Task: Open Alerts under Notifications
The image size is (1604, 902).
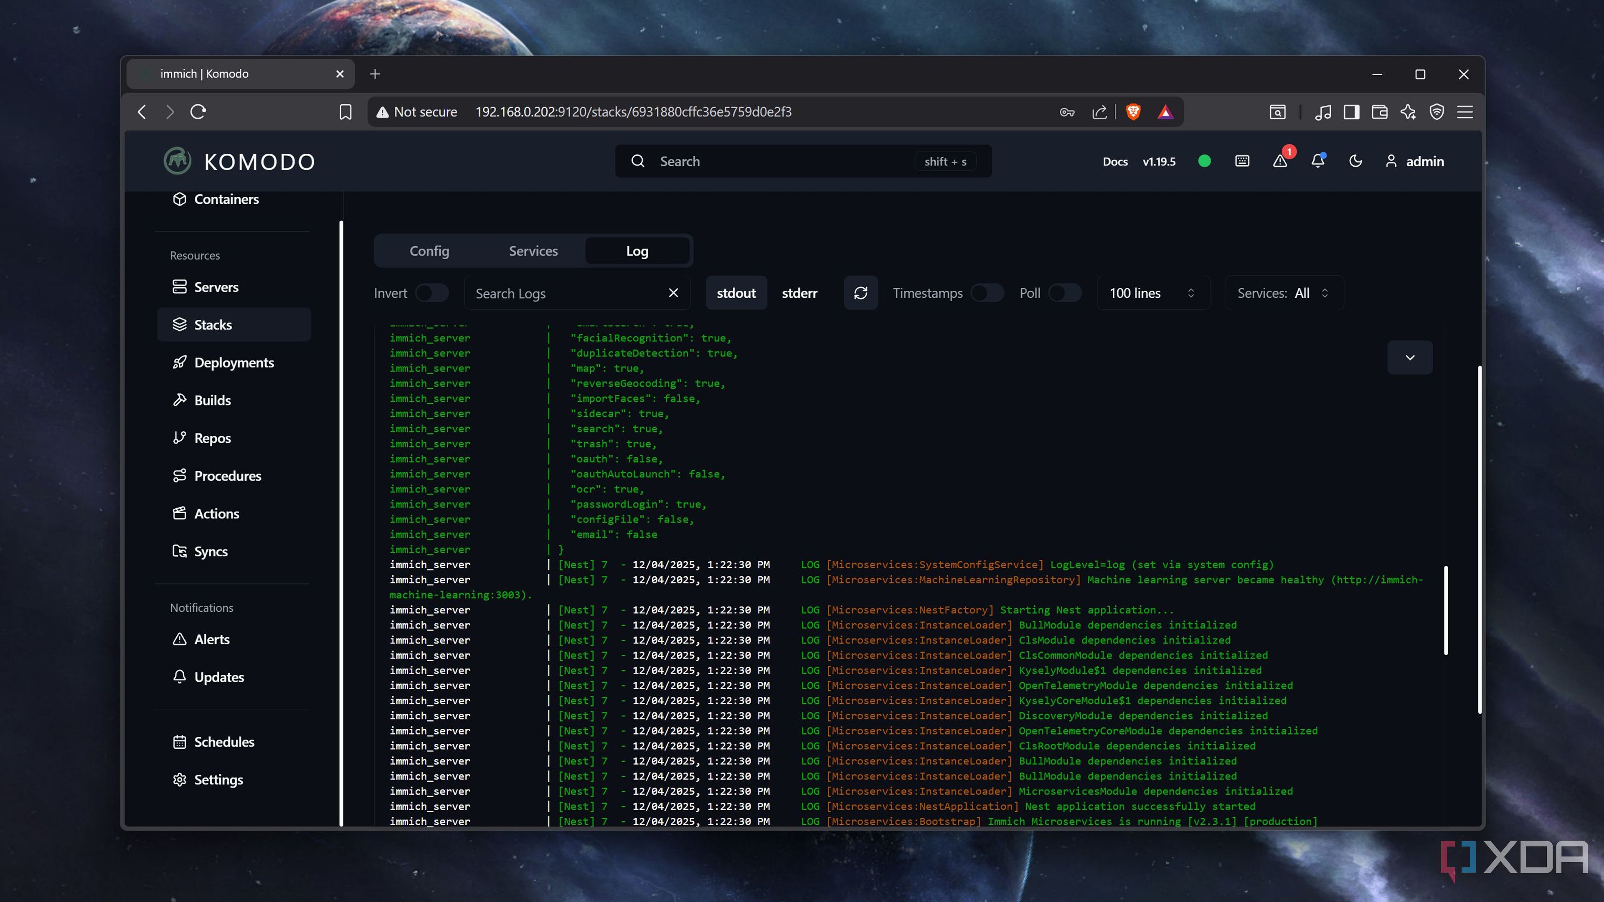Action: [x=233, y=639]
